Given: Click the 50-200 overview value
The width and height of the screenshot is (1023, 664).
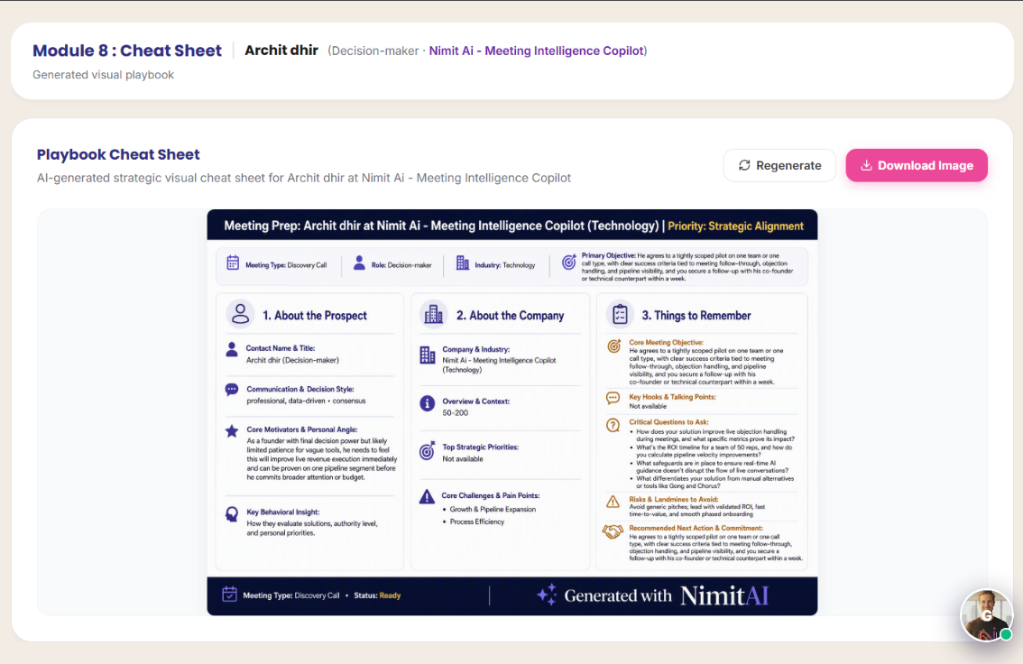Looking at the screenshot, I should [456, 413].
